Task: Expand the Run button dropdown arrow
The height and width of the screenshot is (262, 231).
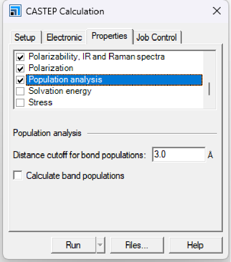Action: [101, 245]
